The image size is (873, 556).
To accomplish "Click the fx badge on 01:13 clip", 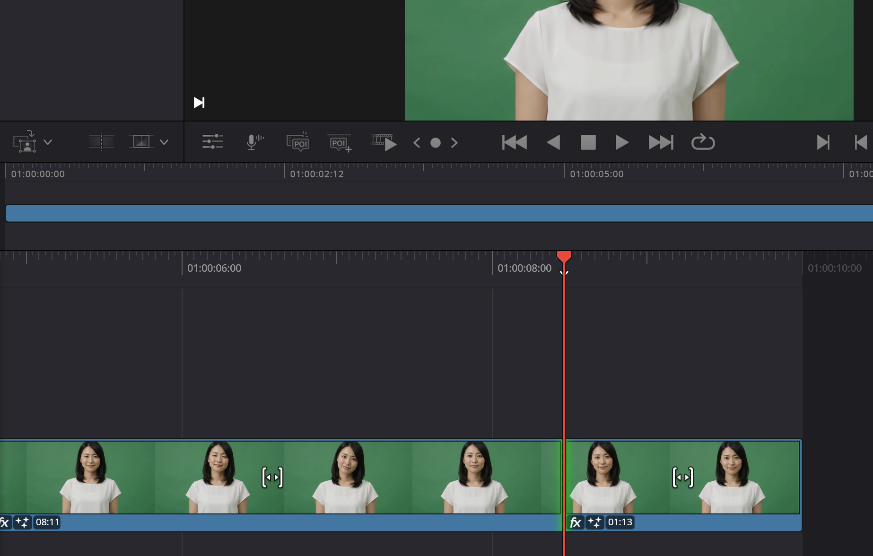I will pos(576,522).
